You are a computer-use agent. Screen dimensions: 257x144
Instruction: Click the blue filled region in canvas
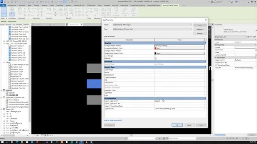(x=94, y=84)
